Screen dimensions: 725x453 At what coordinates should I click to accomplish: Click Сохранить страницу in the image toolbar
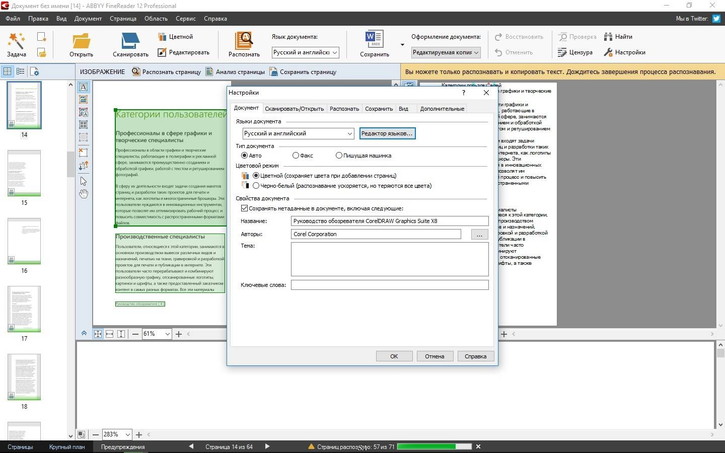303,72
